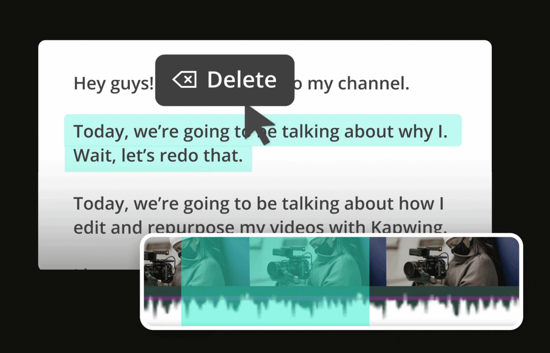Click the unhighlighted line 'talking about how I'
This screenshot has width=550, height=353.
363,204
